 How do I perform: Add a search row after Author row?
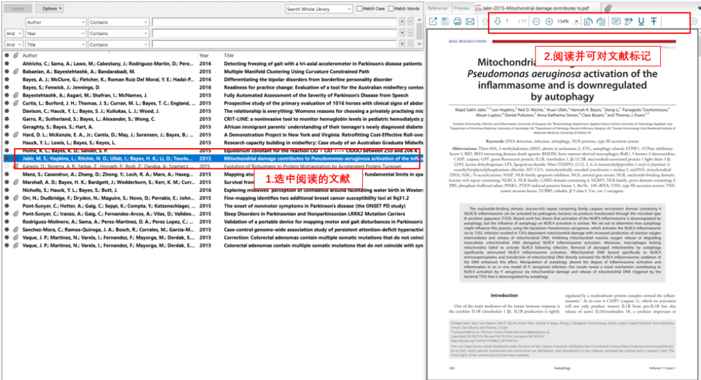pyautogui.click(x=402, y=22)
